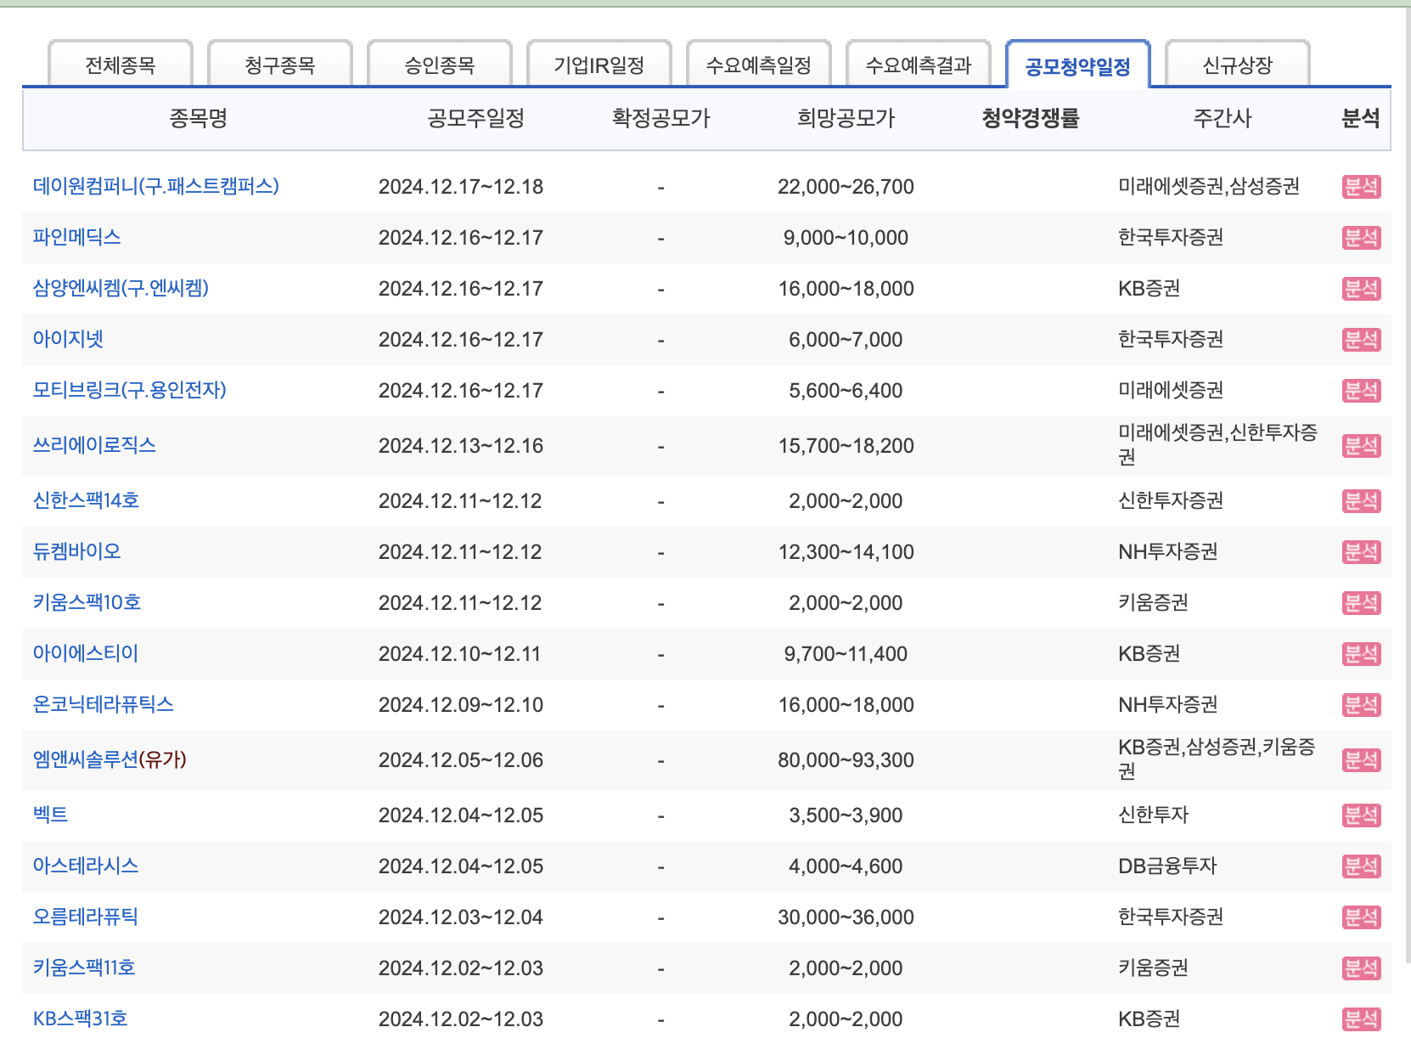
Task: Open 아이지넷 stock link
Action: coord(68,339)
